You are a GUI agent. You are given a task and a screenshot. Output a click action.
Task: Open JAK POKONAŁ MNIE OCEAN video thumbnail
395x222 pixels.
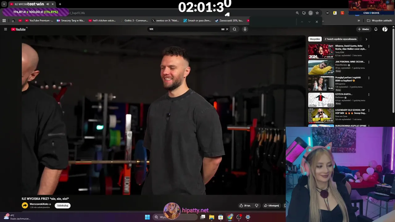click(x=321, y=68)
